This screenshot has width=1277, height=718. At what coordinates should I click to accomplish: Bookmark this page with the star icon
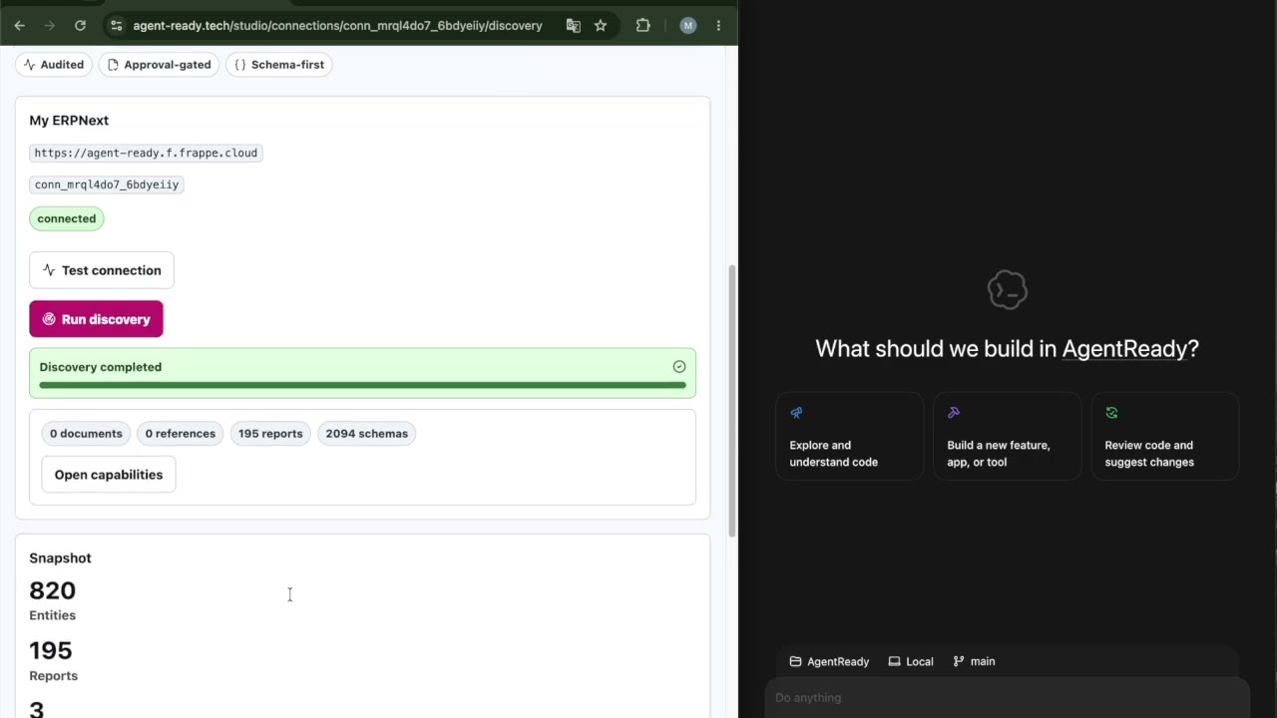[601, 26]
